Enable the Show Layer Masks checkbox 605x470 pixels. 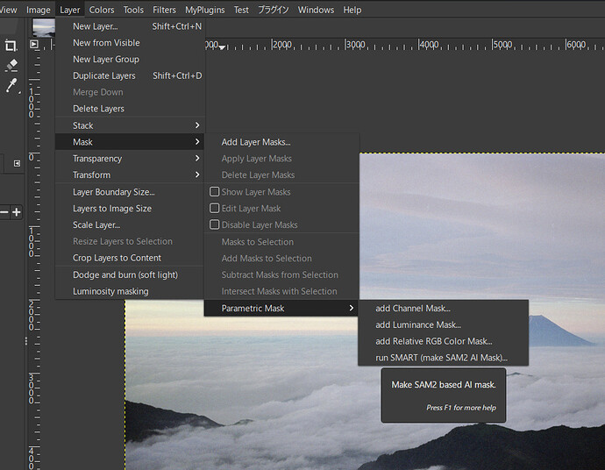coord(214,192)
